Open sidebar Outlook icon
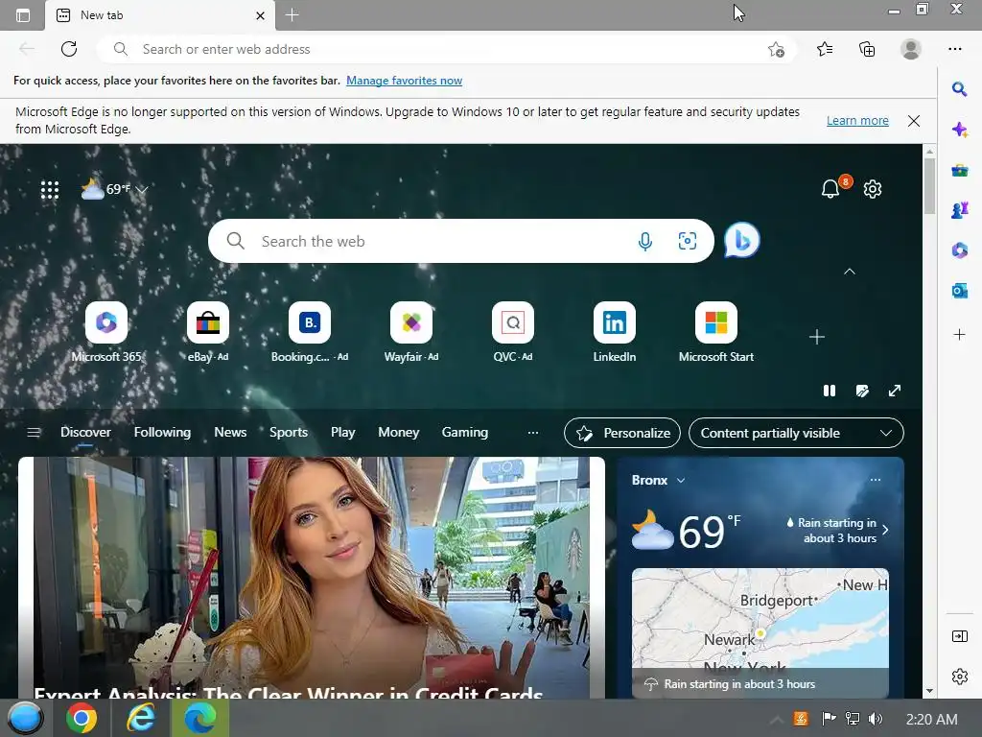This screenshot has height=737, width=982. click(959, 291)
